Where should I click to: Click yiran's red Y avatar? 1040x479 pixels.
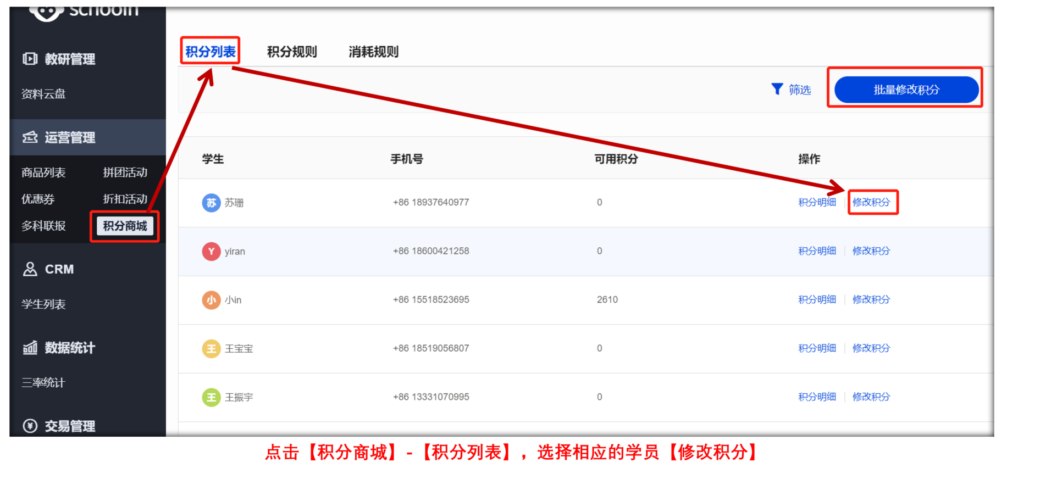(x=211, y=252)
